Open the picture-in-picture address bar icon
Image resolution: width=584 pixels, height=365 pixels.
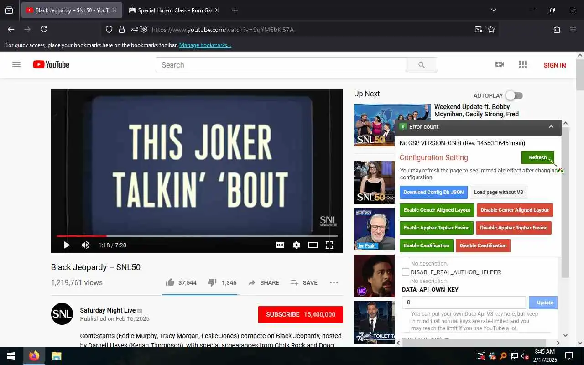tap(478, 29)
